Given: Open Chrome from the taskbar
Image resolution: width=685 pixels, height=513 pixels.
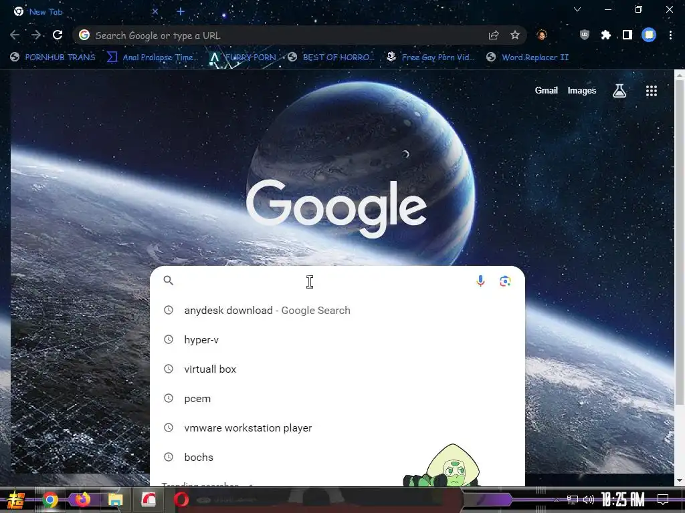Looking at the screenshot, I should point(50,500).
